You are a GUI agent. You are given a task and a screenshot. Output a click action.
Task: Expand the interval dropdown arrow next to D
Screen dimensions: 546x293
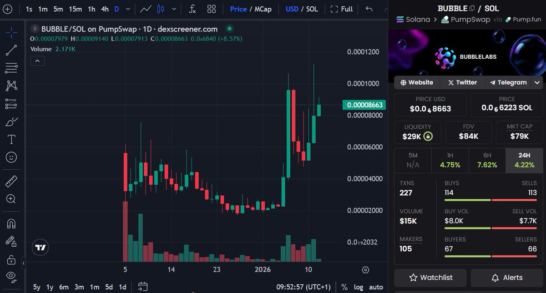(128, 9)
